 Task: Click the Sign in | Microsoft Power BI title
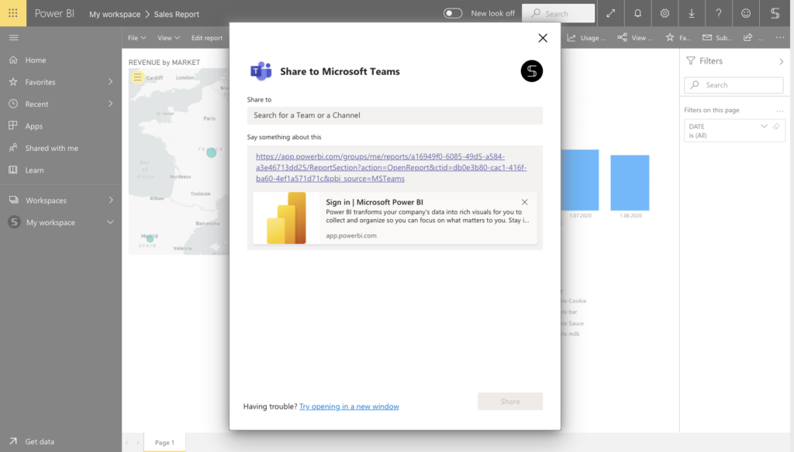tap(375, 202)
